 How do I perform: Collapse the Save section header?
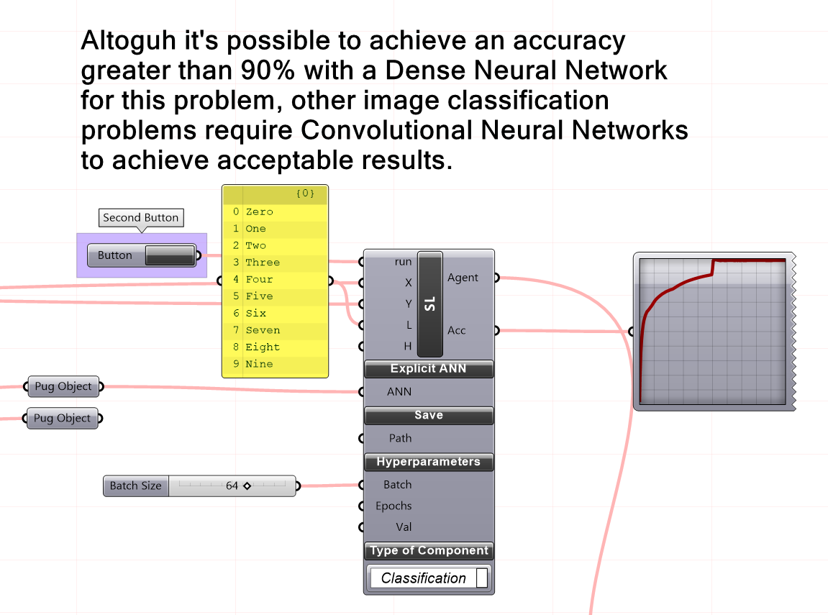point(429,416)
